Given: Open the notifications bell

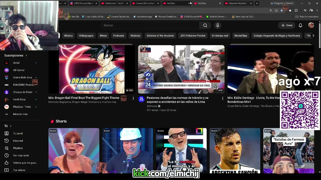Looking at the screenshot, I should pos(300,25).
